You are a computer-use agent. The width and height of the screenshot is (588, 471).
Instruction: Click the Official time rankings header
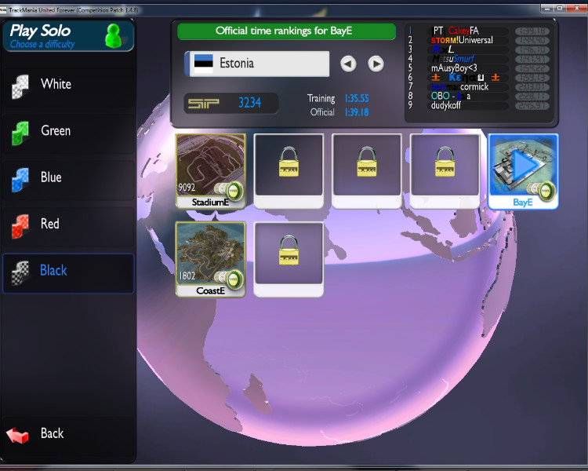click(x=286, y=31)
